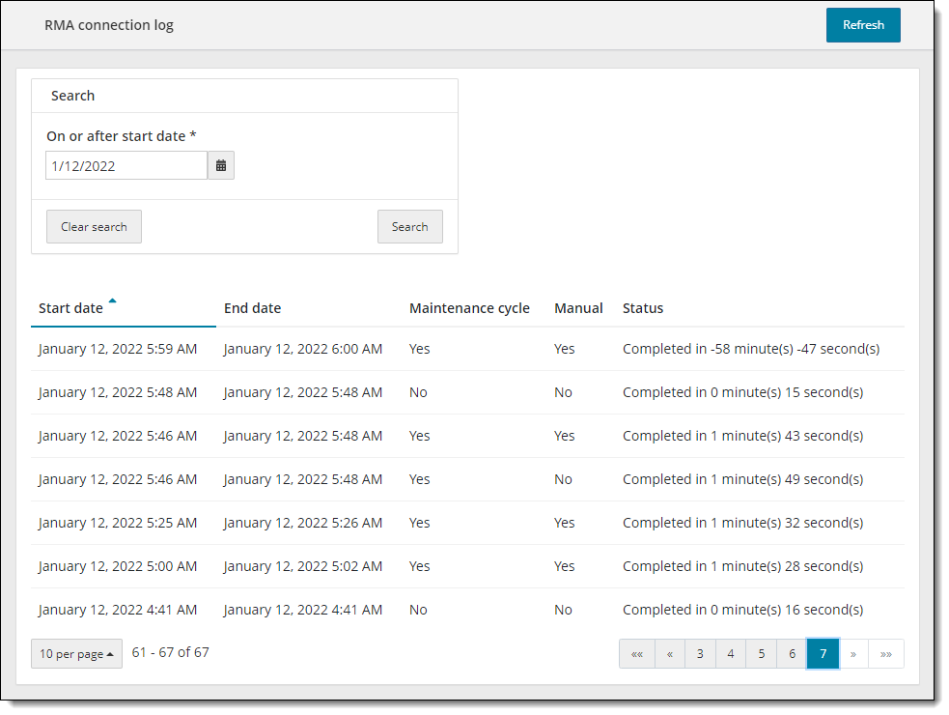Click the Search button
The height and width of the screenshot is (715, 949).
[409, 226]
